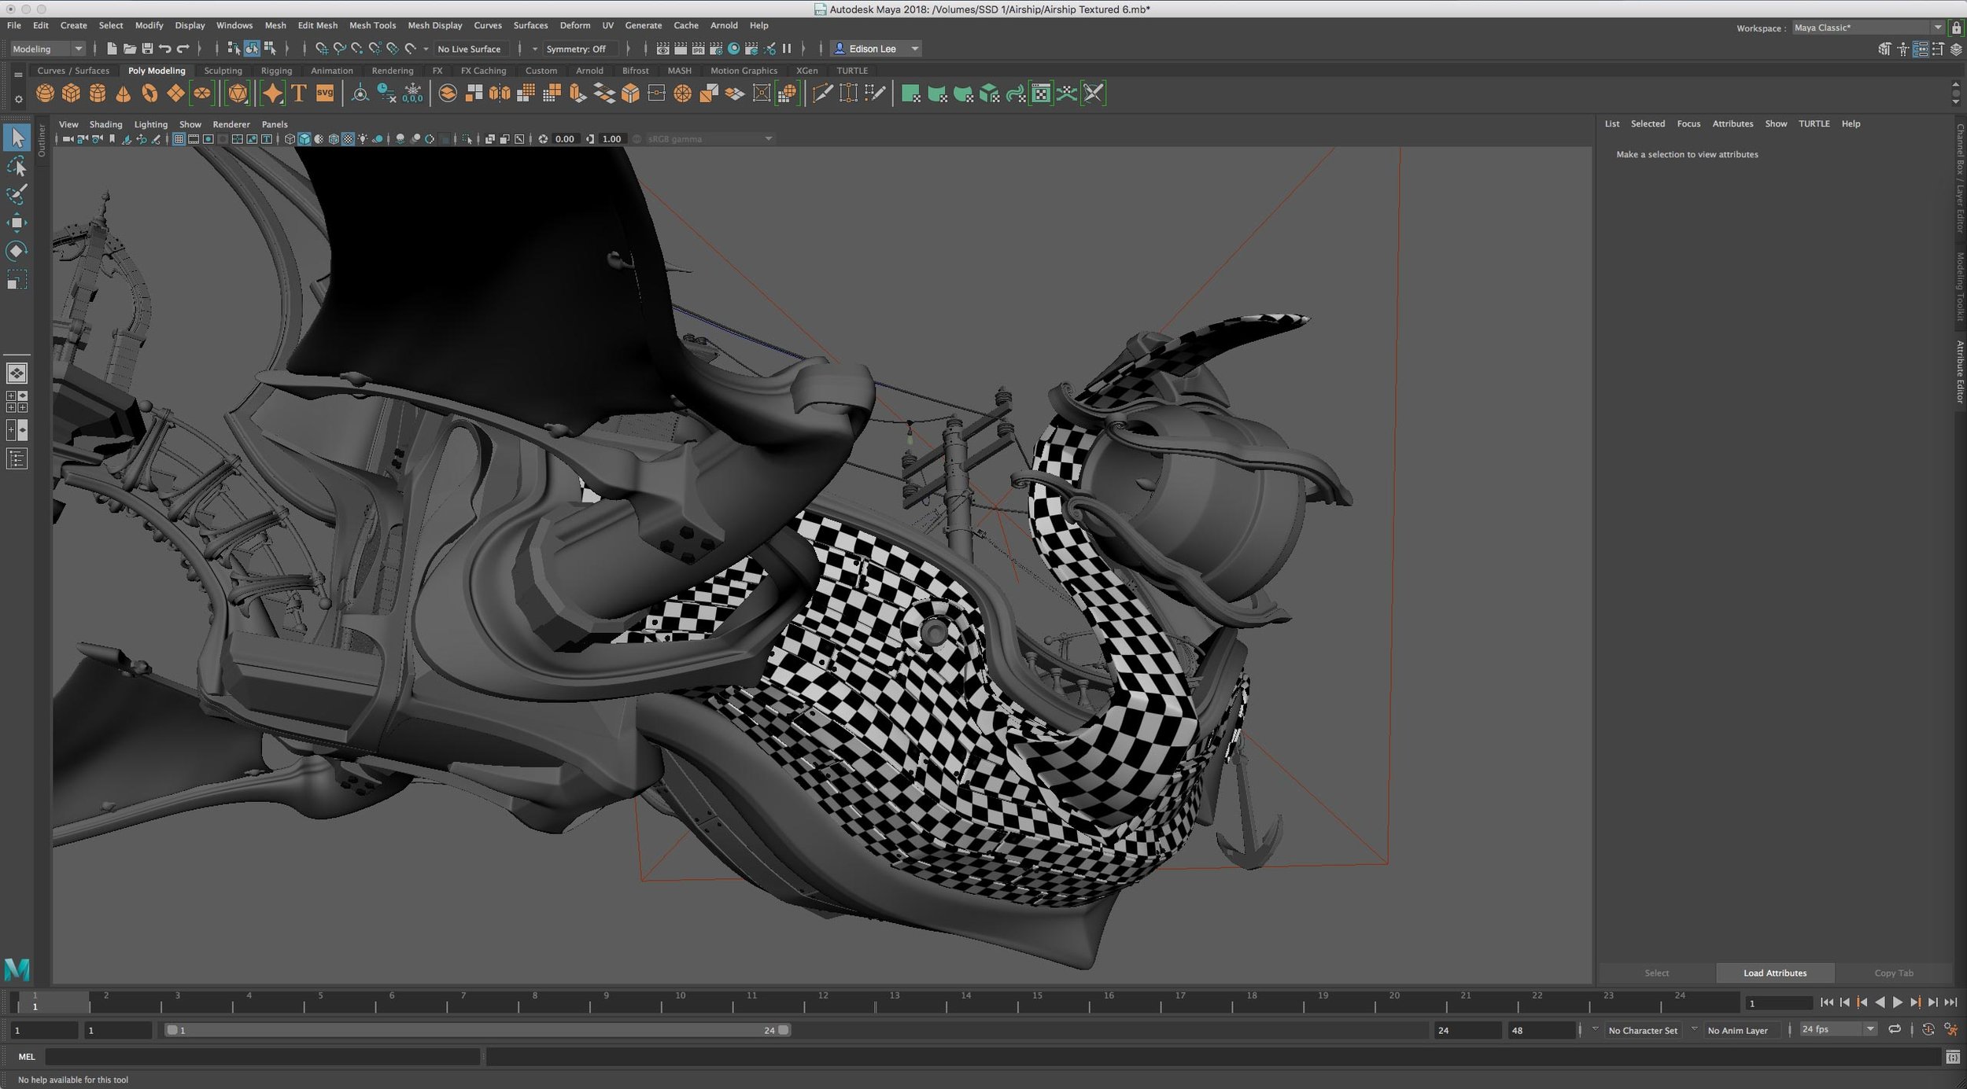Click the Symmetry Off toggle button
The height and width of the screenshot is (1089, 1967).
pyautogui.click(x=576, y=48)
